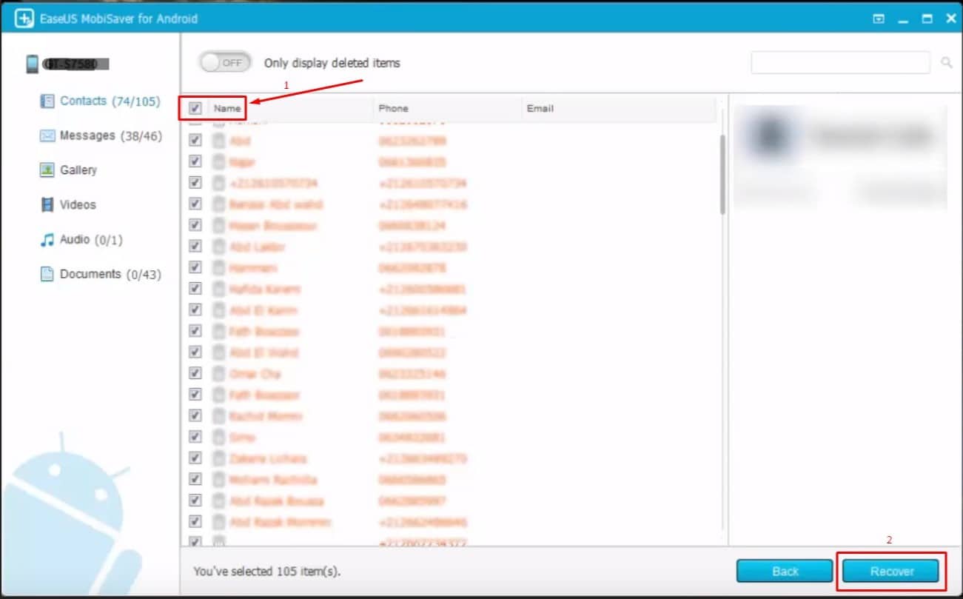Open the Gallery picture icon
This screenshot has width=963, height=599.
click(x=47, y=170)
